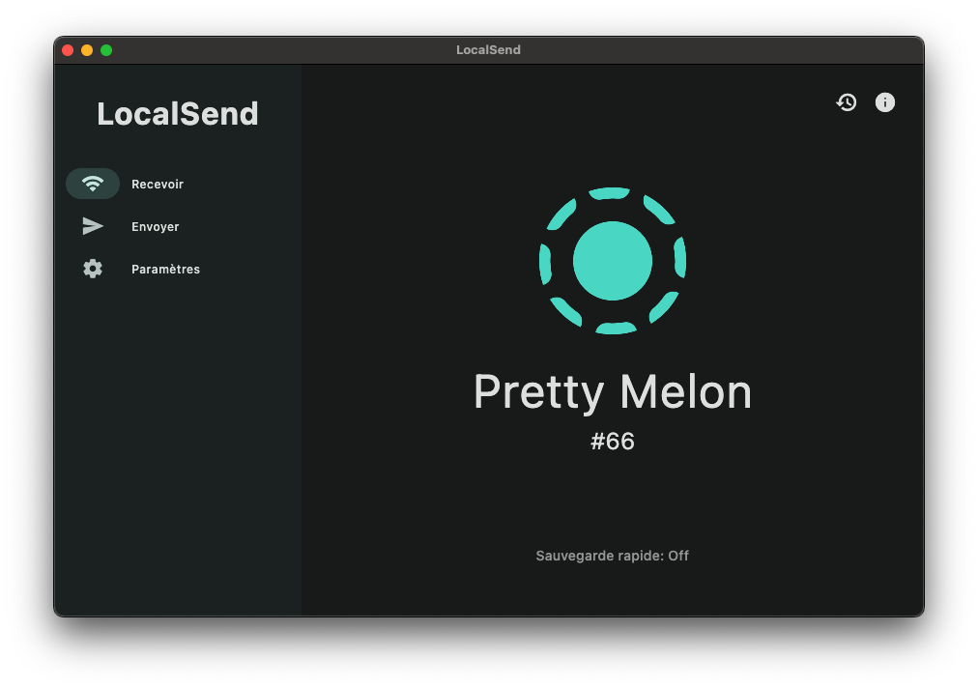Click the paper plane icon for Envoyer

click(93, 226)
